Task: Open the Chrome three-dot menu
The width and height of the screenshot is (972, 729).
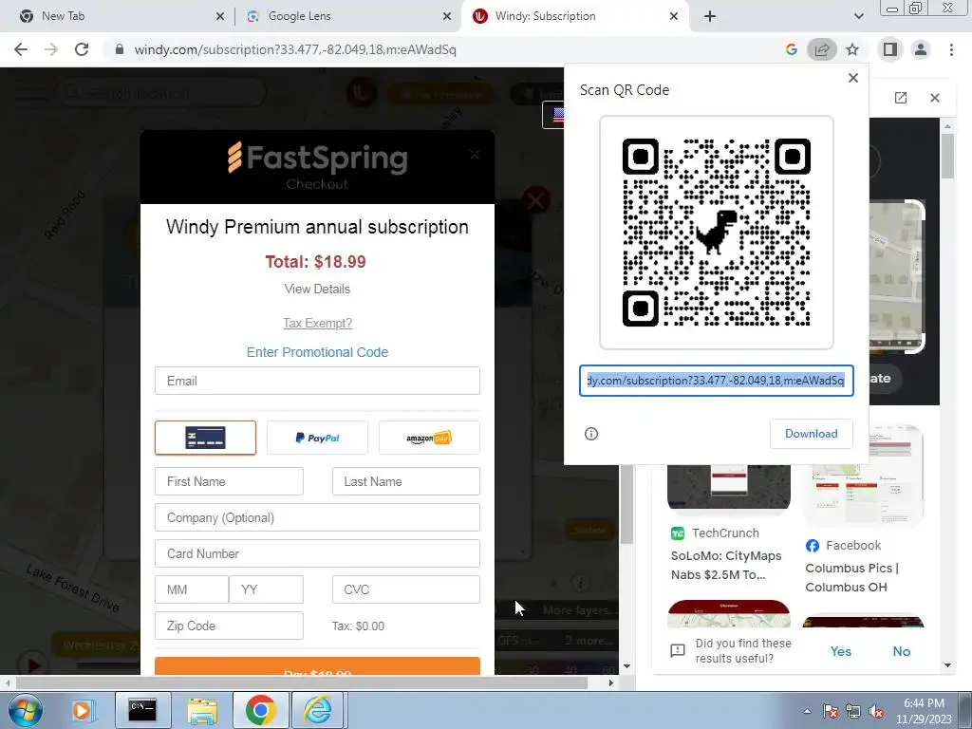Action: click(x=951, y=49)
